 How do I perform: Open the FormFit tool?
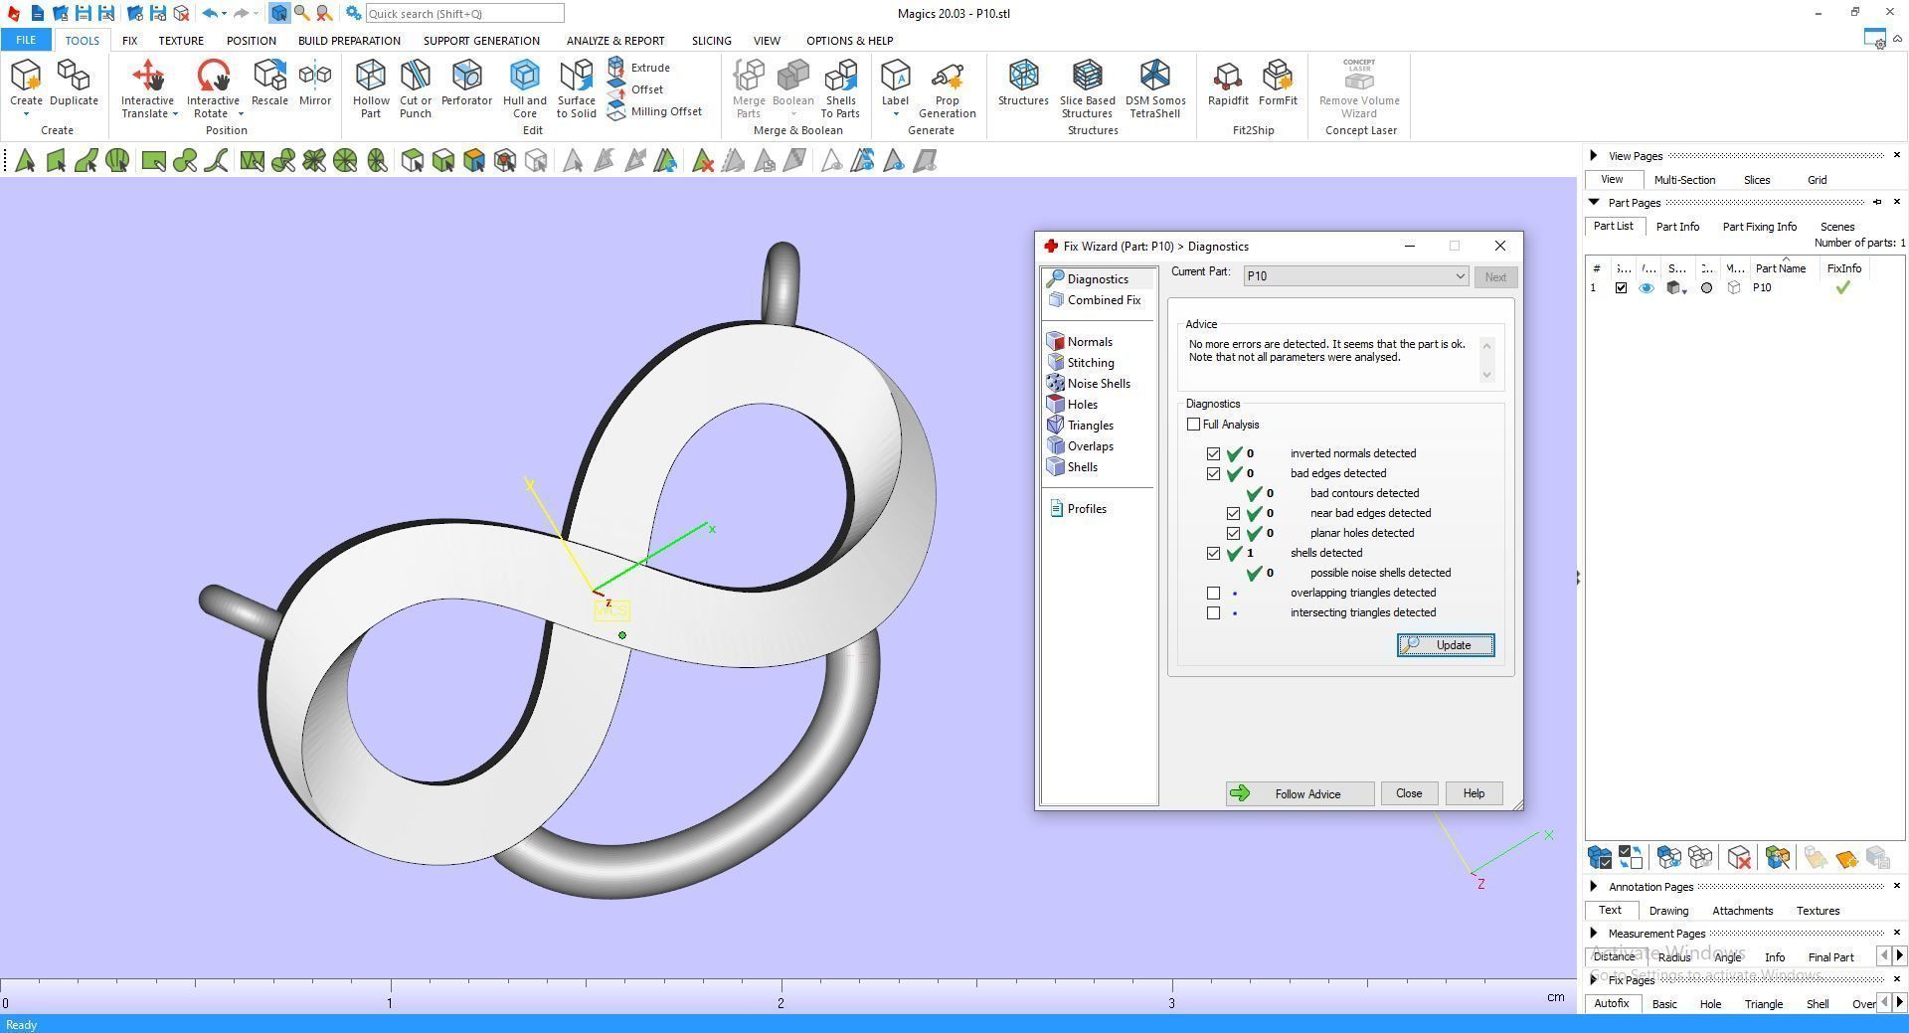[1278, 84]
